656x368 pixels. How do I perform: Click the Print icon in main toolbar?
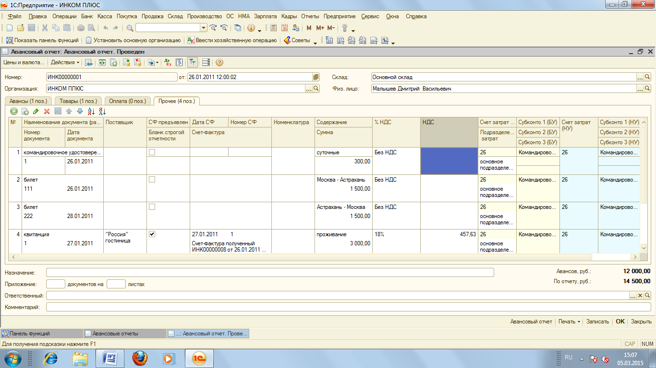(x=81, y=28)
